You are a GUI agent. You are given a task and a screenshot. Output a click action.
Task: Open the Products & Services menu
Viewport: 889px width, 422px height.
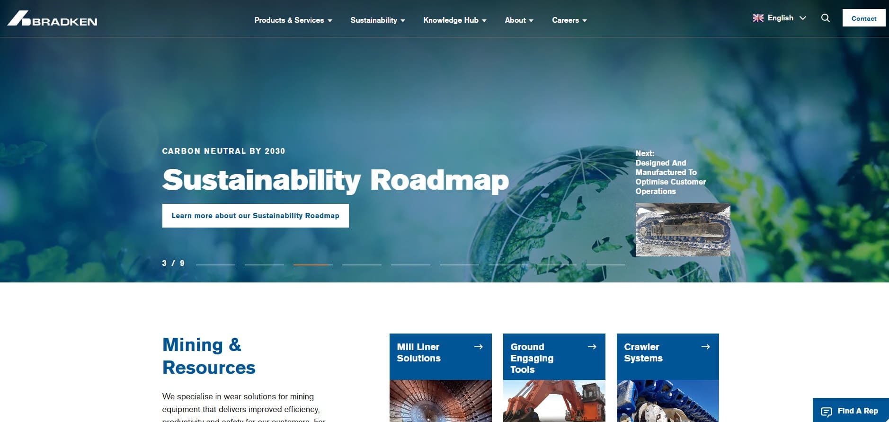pyautogui.click(x=293, y=20)
